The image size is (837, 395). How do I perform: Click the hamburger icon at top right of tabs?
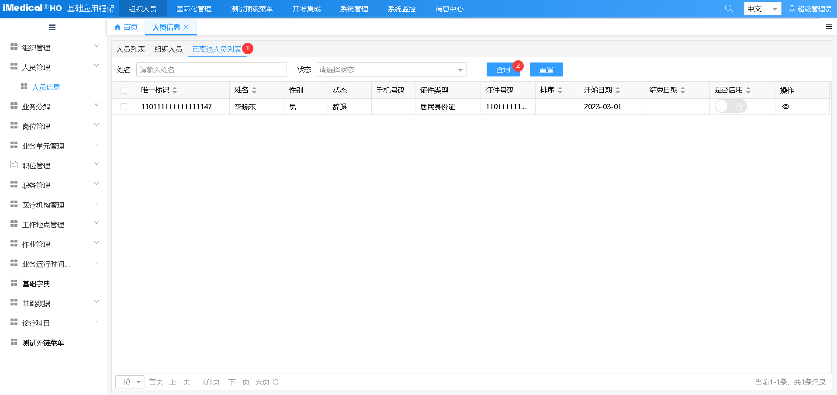coord(829,27)
